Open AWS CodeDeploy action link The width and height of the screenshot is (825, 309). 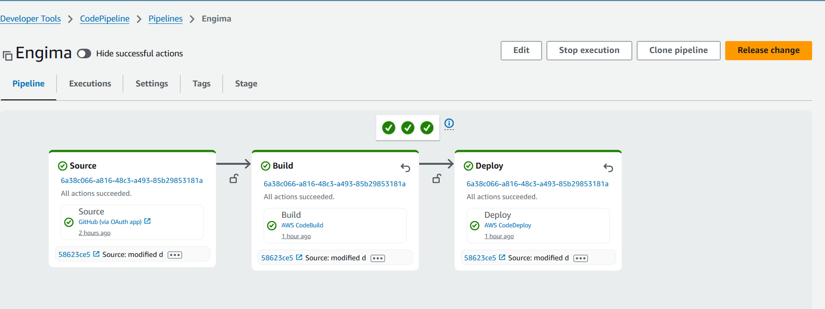click(508, 225)
